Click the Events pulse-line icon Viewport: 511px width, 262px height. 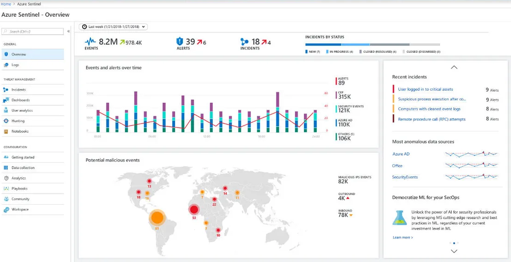(90, 41)
